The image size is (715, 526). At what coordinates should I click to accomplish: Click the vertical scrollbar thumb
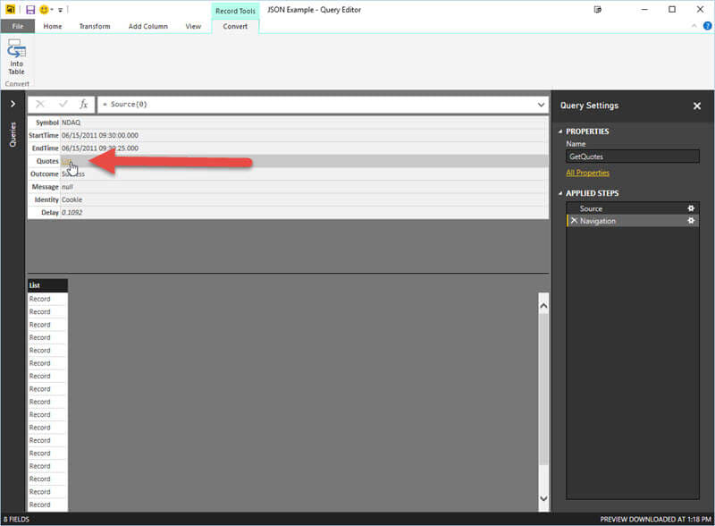[543, 389]
